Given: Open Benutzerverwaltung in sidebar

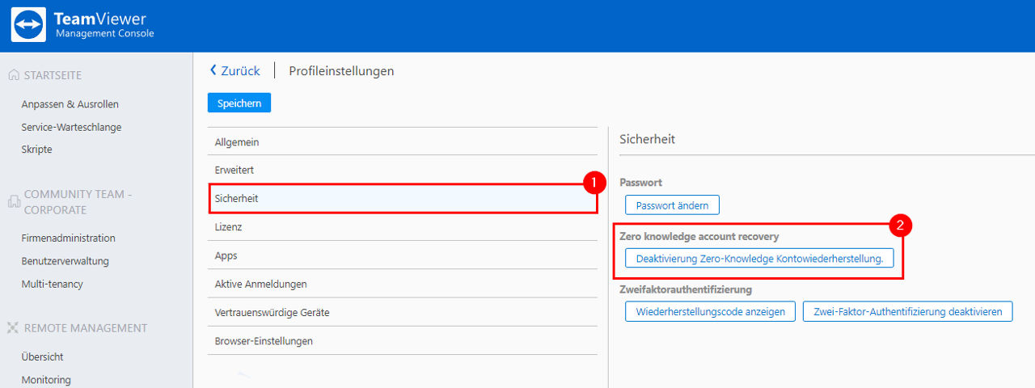Looking at the screenshot, I should click(x=65, y=261).
